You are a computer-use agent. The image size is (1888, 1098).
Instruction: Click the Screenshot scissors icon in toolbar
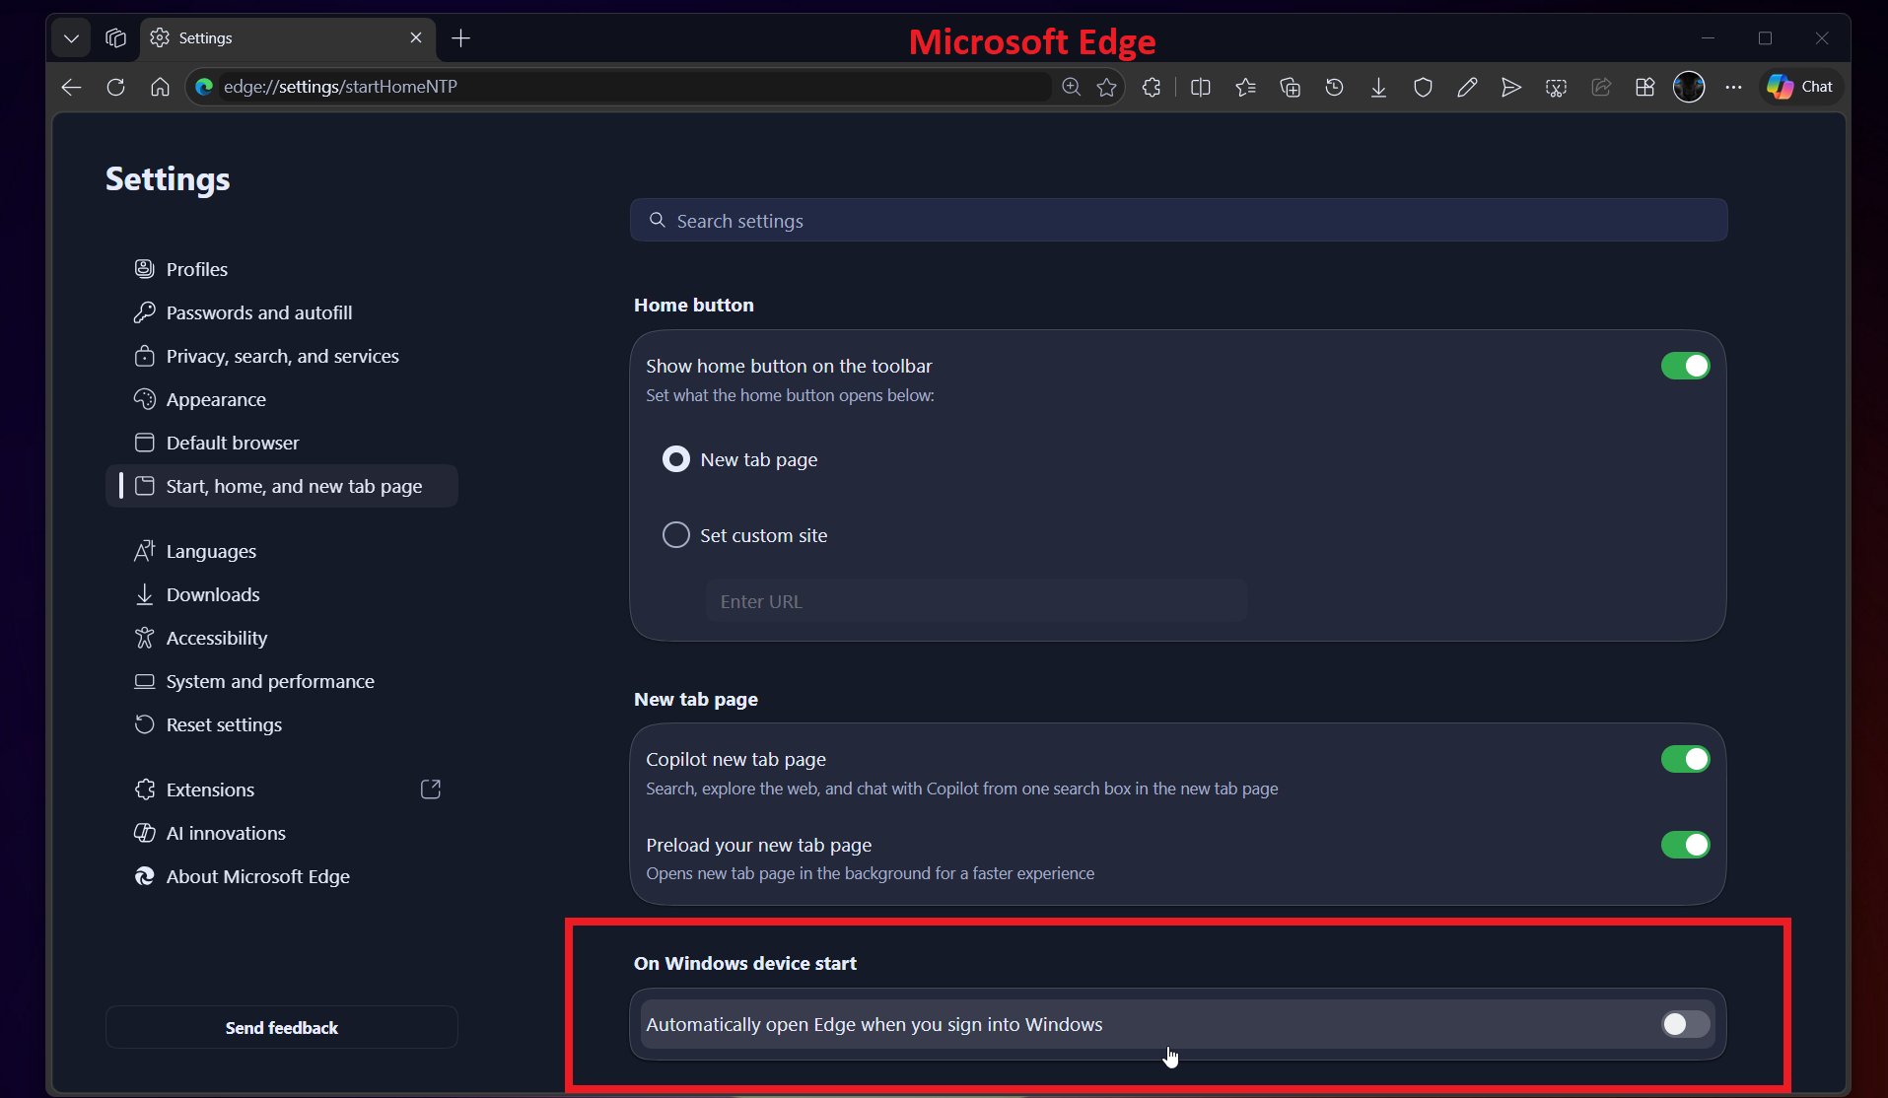(1556, 87)
